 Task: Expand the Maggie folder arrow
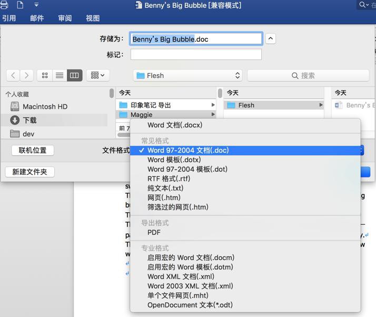pyautogui.click(x=213, y=115)
